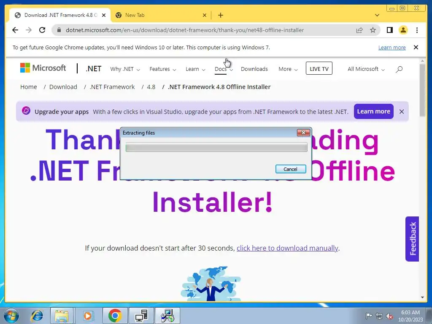Viewport: 432px width, 324px height.
Task: Close the New Tab tab
Action: click(x=205, y=15)
